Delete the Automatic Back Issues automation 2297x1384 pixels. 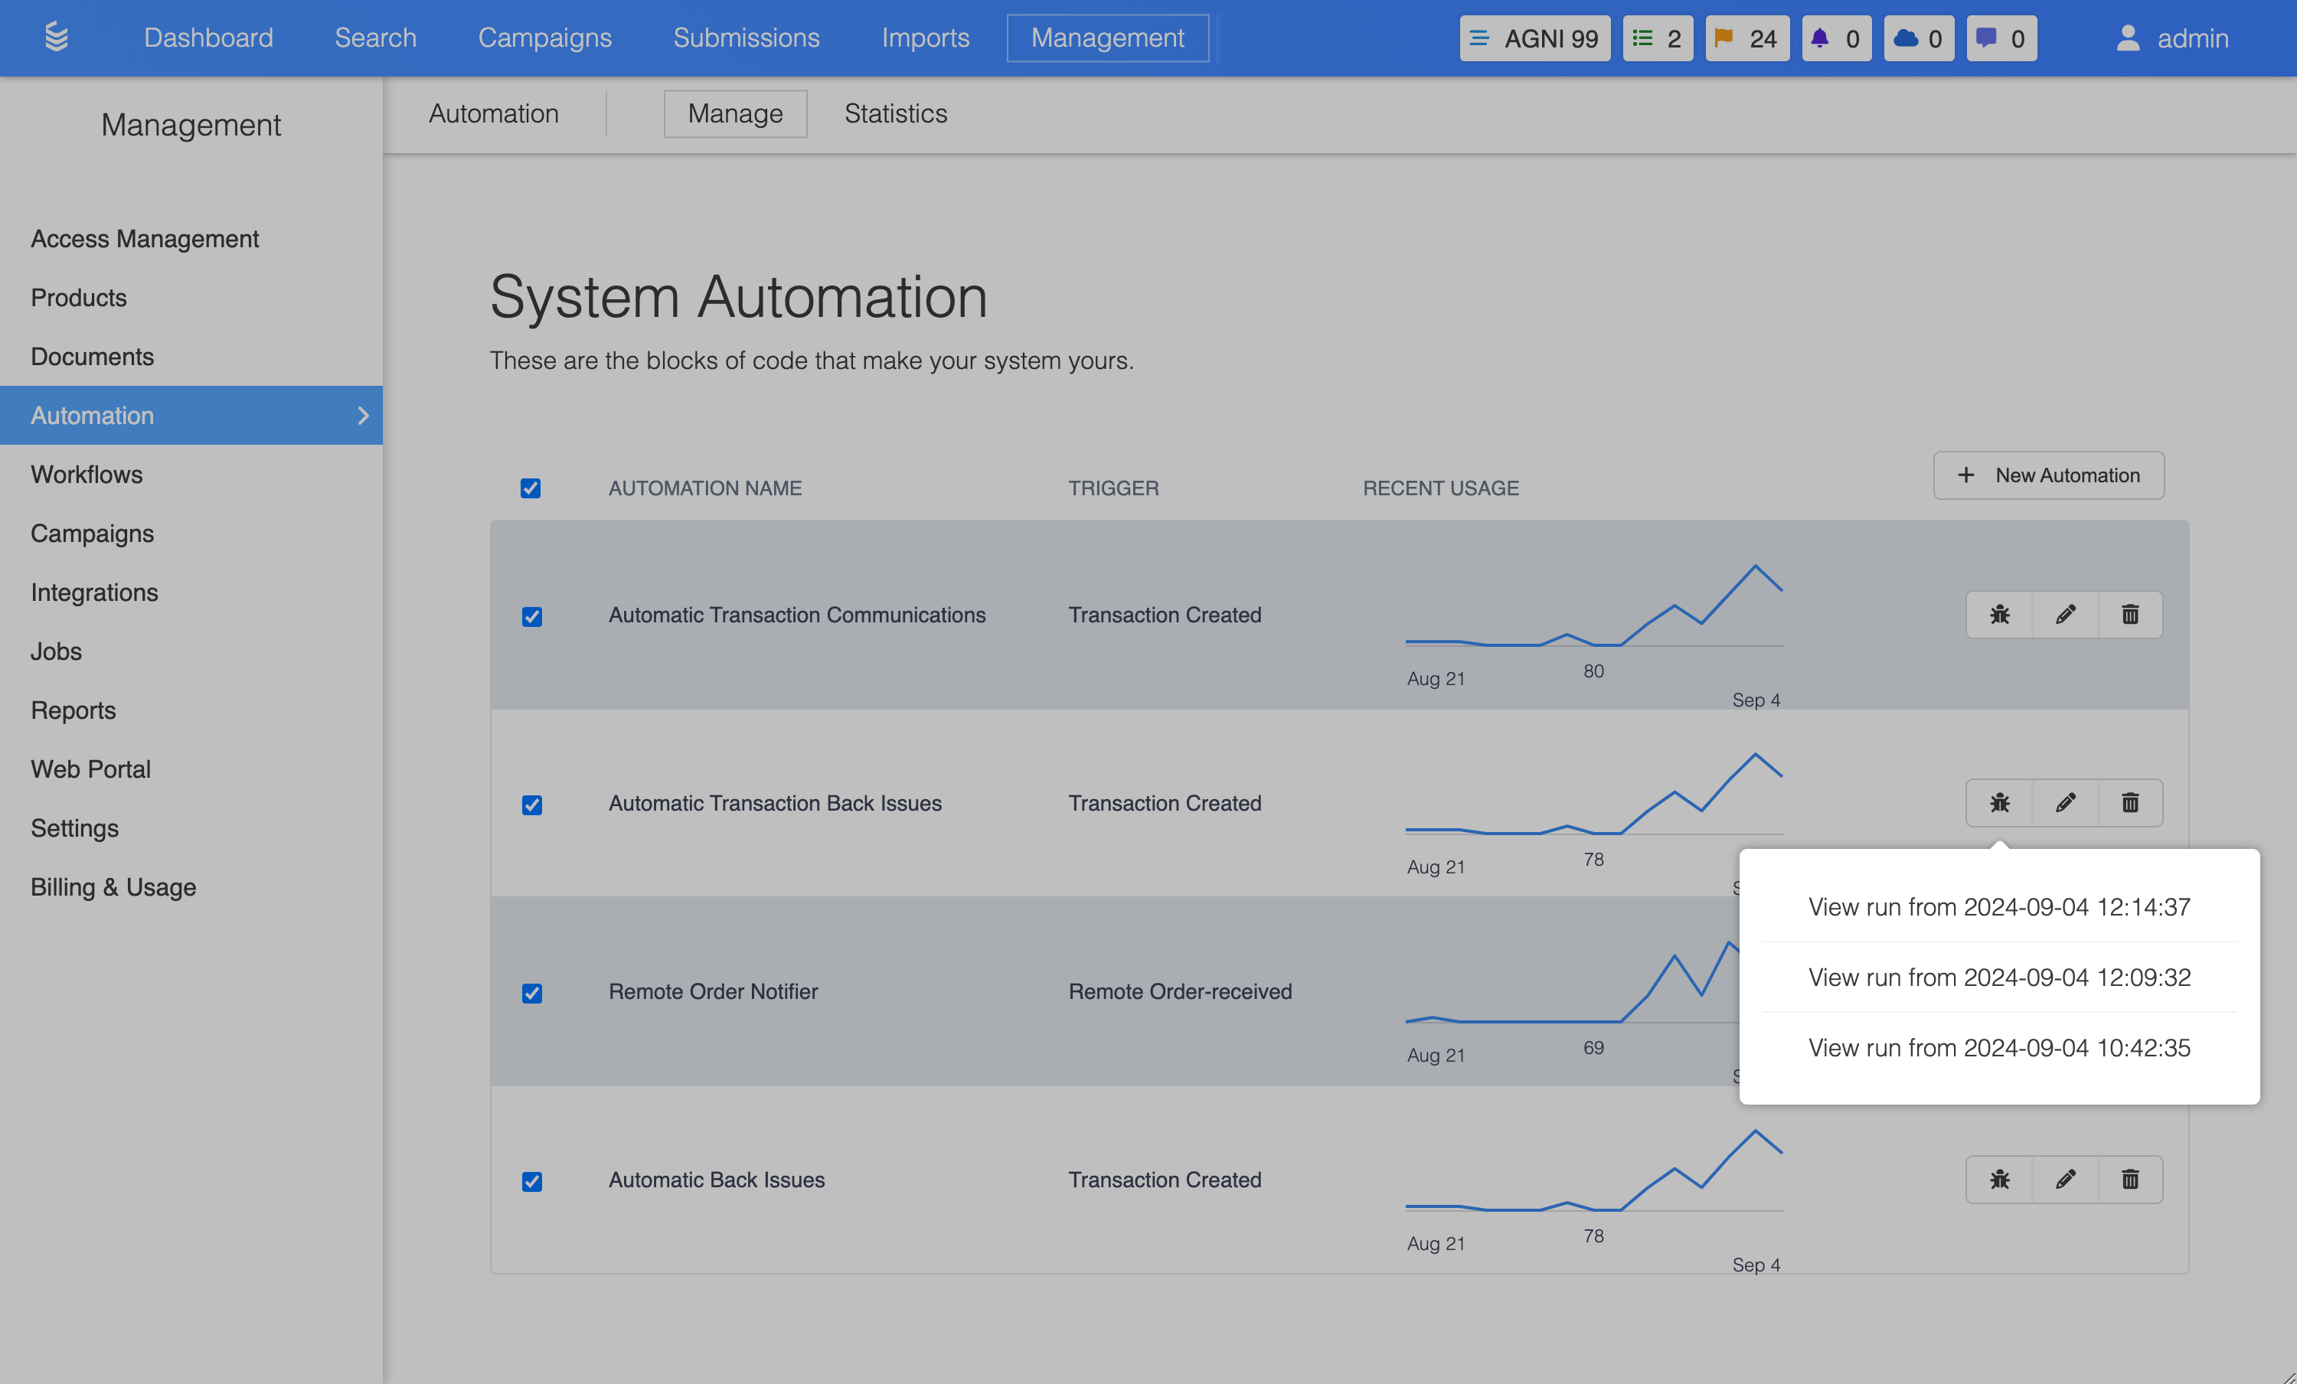click(2130, 1179)
